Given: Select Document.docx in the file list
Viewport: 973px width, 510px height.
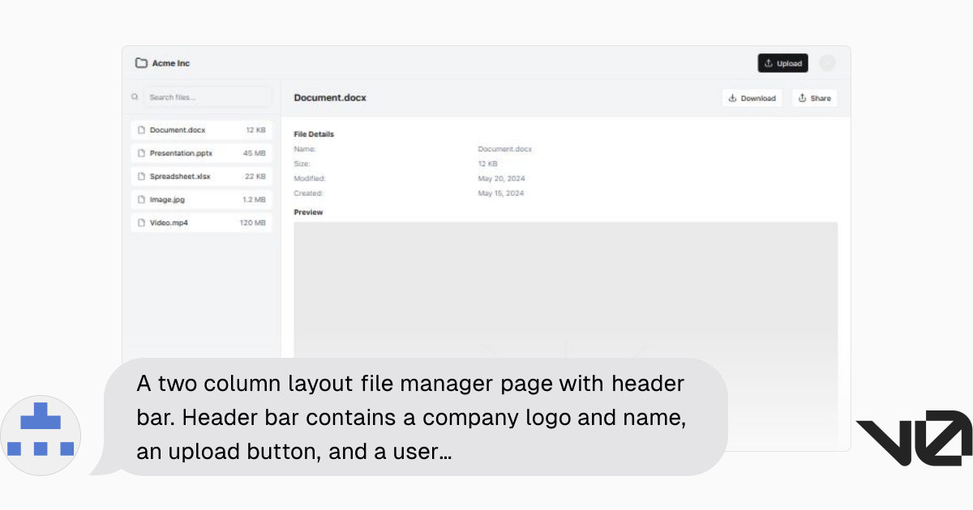Looking at the screenshot, I should (201, 130).
